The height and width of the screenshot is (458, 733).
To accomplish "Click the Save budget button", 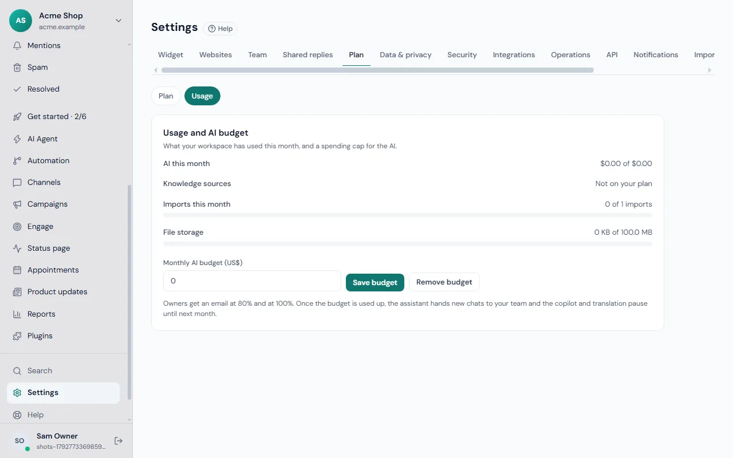I will [375, 282].
